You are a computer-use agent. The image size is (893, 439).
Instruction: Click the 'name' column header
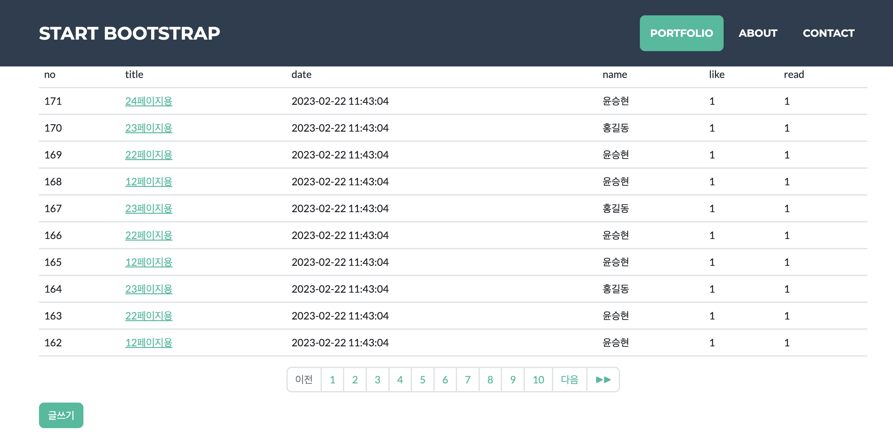615,74
